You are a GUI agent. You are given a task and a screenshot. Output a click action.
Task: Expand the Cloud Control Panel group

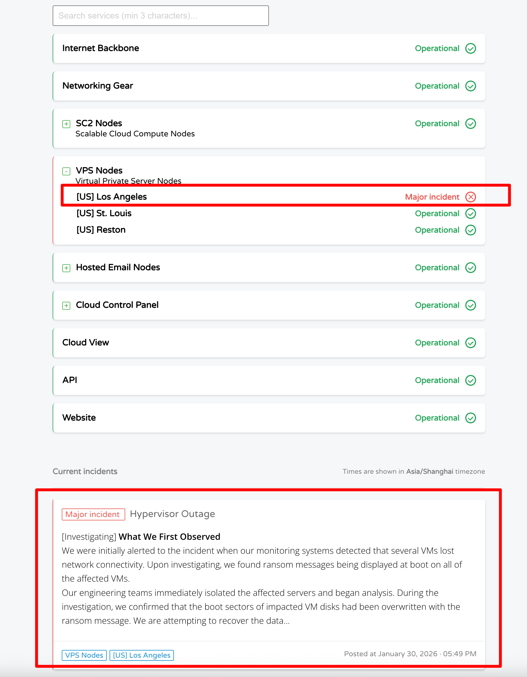click(66, 306)
